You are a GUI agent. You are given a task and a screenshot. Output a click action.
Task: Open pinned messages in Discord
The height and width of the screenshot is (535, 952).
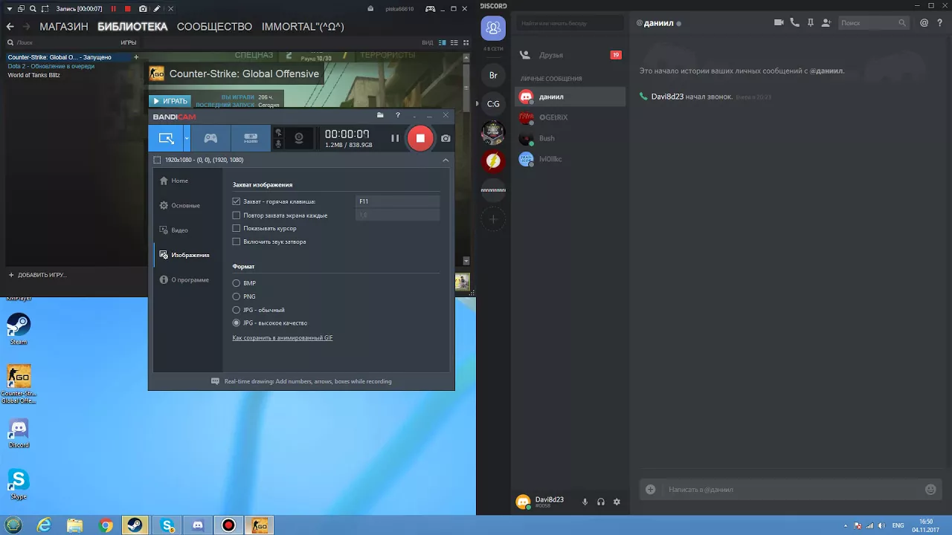pos(811,23)
